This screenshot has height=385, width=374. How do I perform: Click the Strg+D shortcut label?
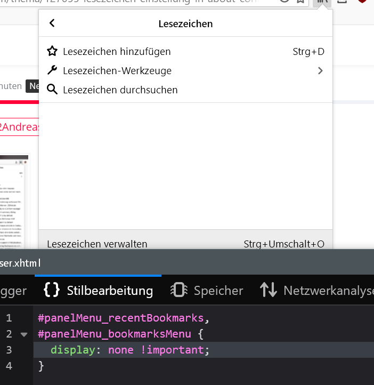308,52
